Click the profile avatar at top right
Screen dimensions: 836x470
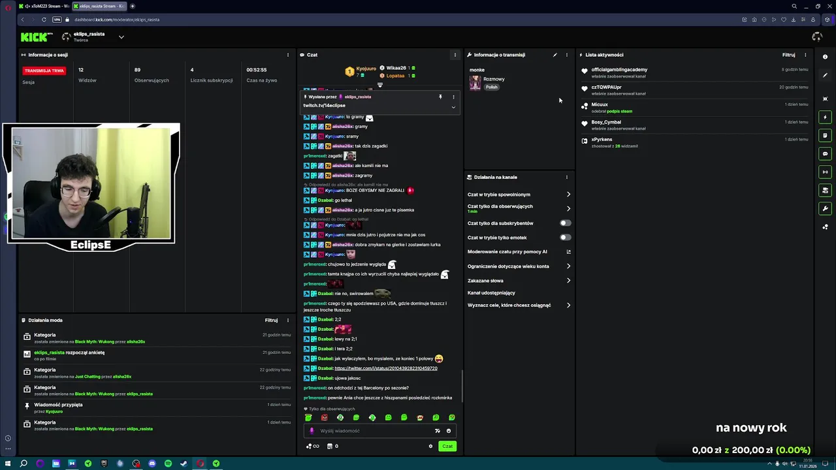(x=816, y=37)
